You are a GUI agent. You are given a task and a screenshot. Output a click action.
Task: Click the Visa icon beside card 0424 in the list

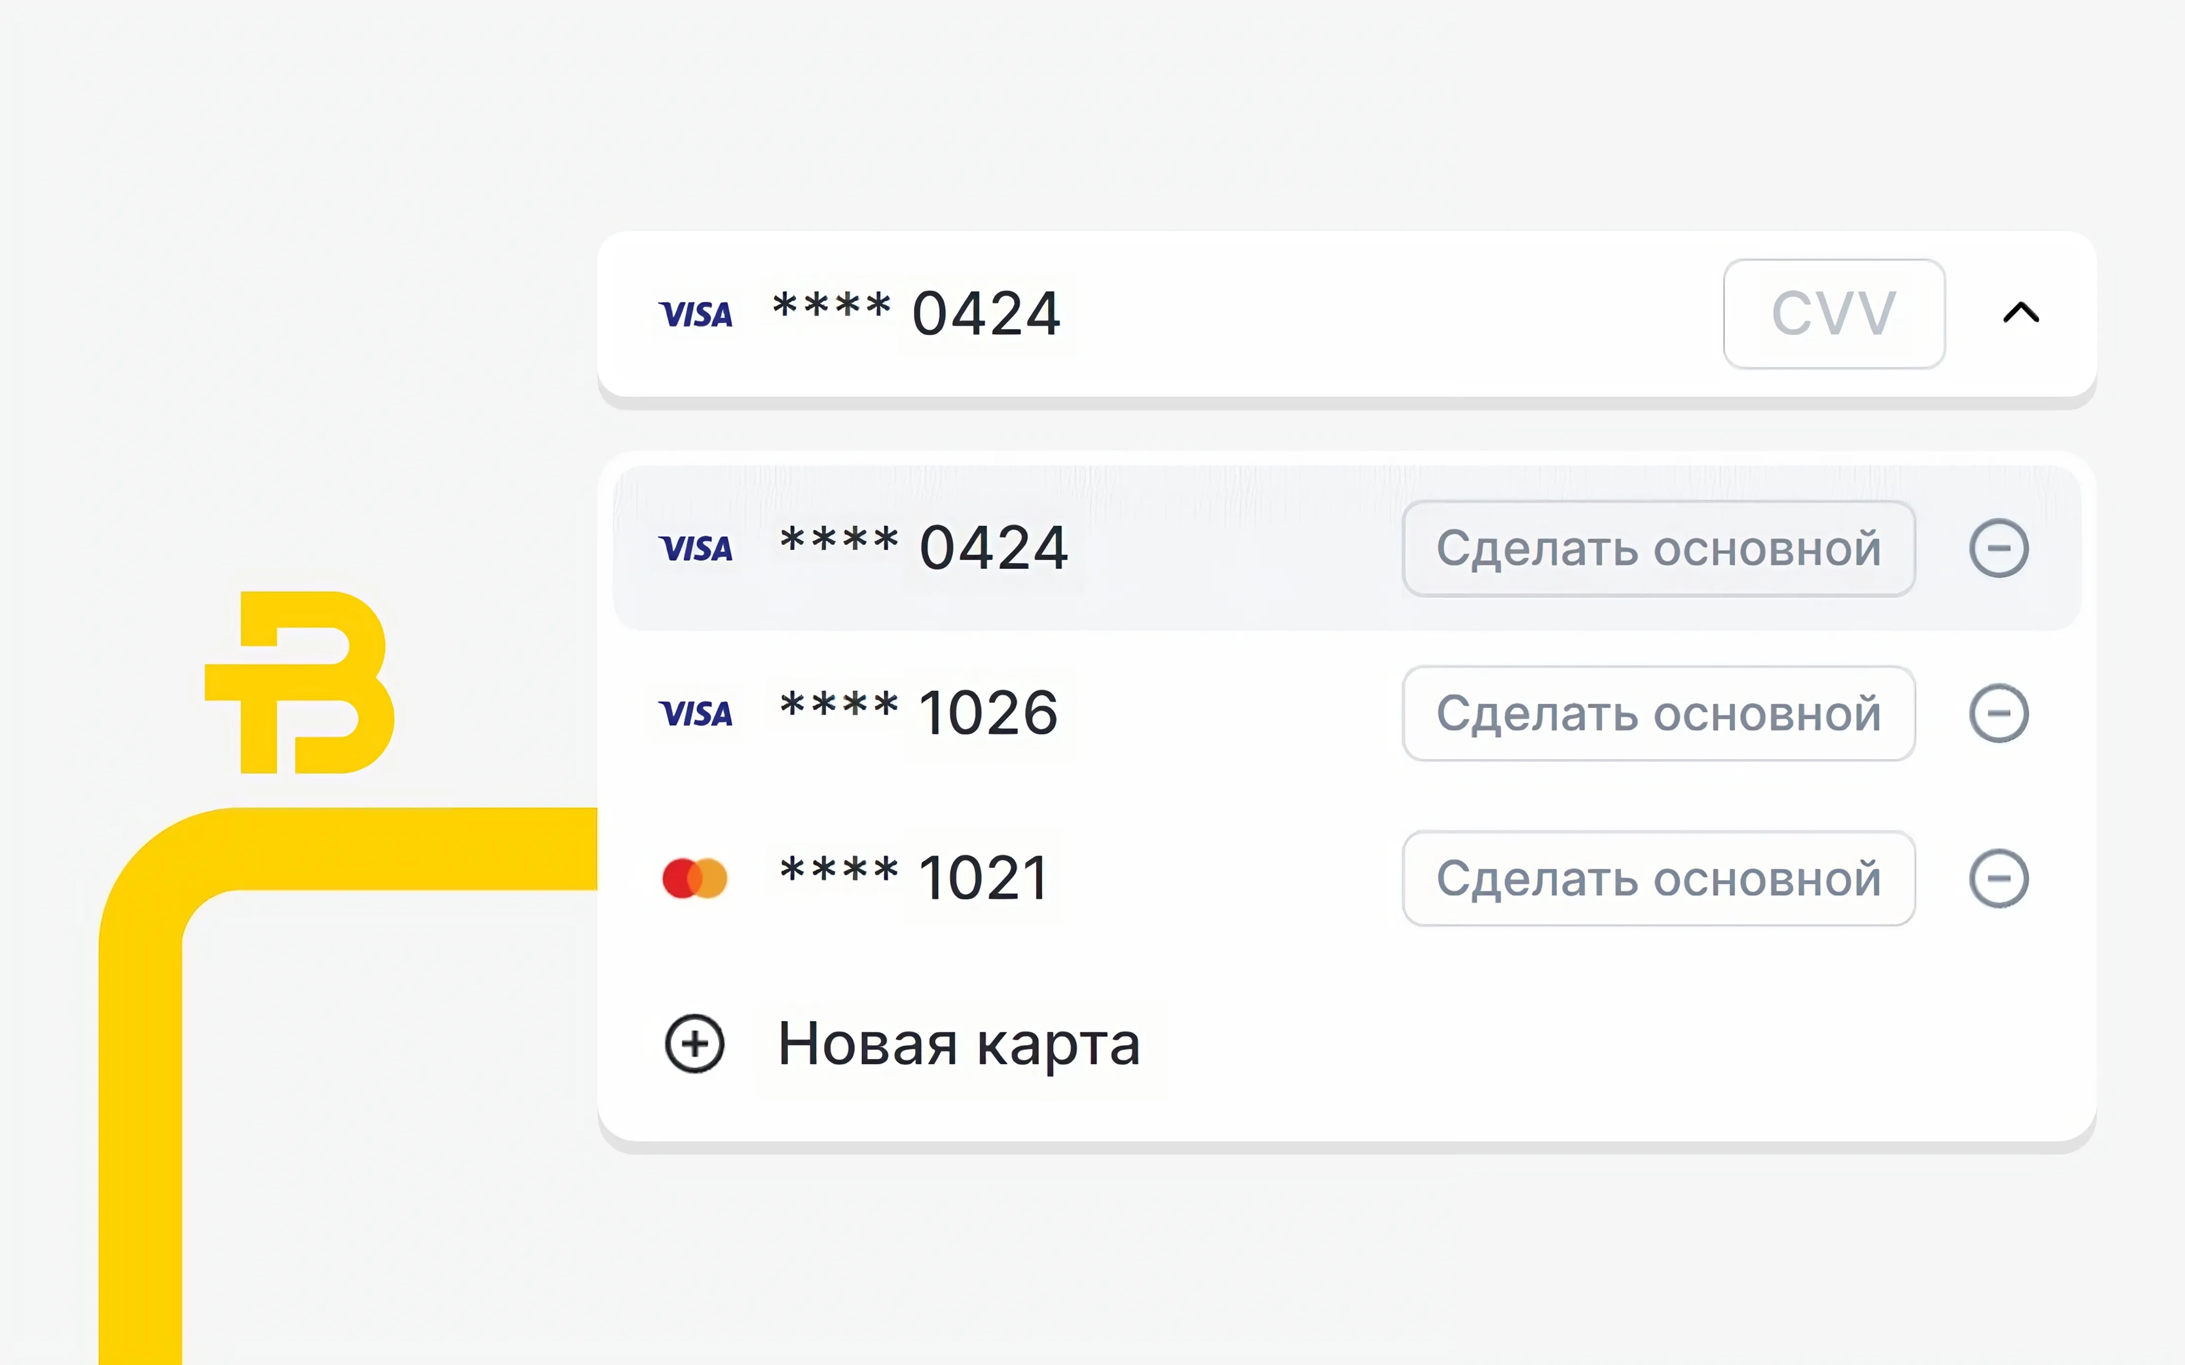(x=695, y=548)
